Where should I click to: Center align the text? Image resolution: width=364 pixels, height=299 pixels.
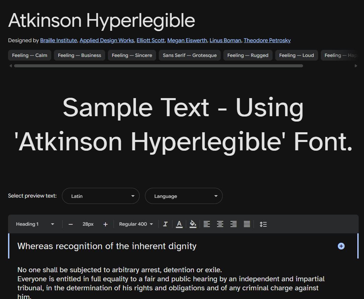point(220,224)
